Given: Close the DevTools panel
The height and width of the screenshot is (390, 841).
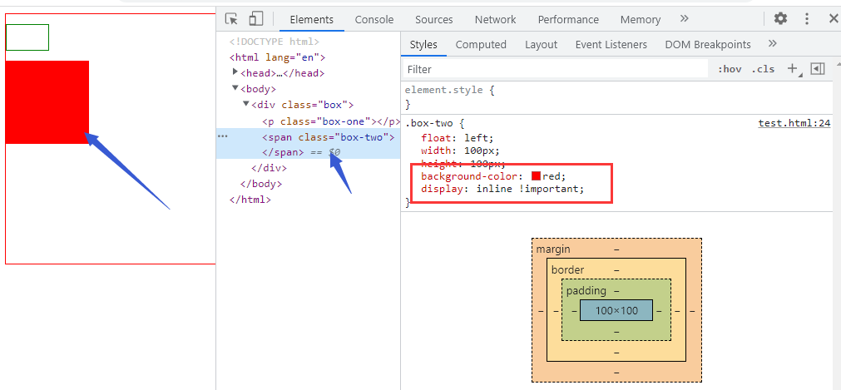Looking at the screenshot, I should tap(834, 19).
